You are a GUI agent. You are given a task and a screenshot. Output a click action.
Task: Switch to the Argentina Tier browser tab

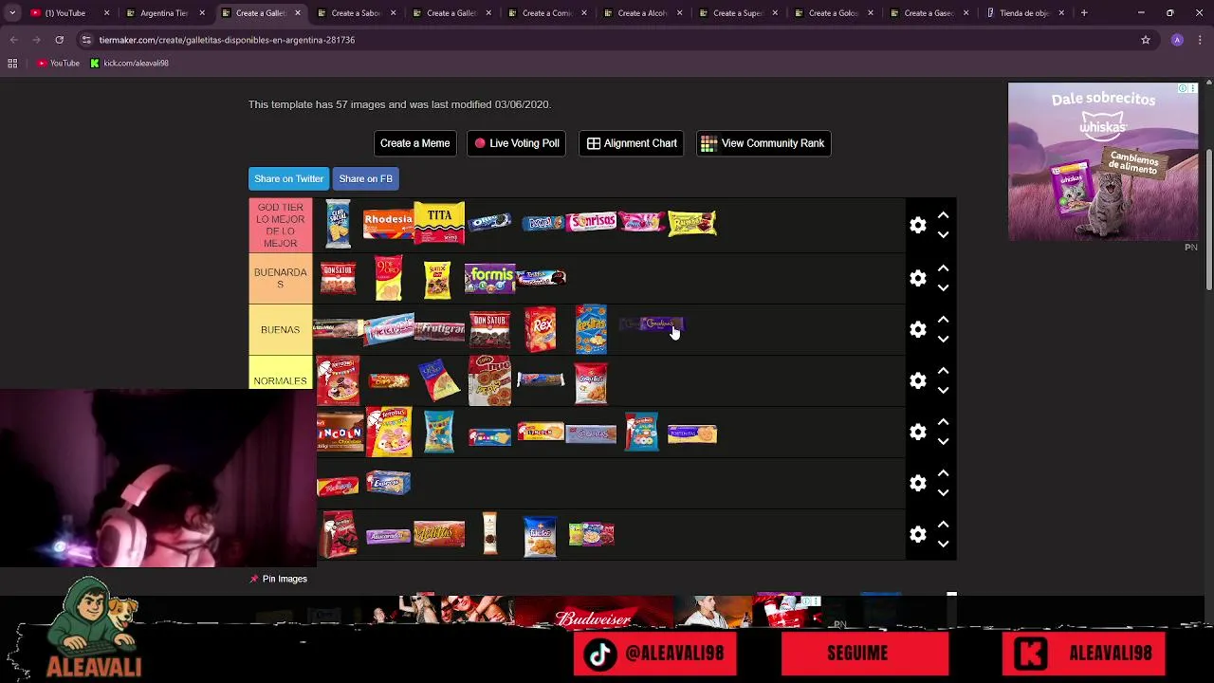click(x=163, y=13)
